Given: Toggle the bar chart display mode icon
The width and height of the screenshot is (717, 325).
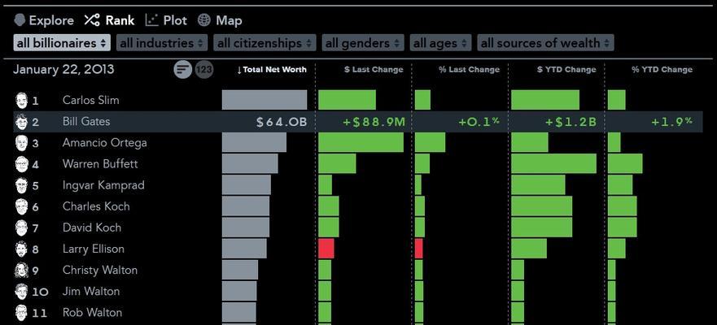Looking at the screenshot, I should (182, 70).
